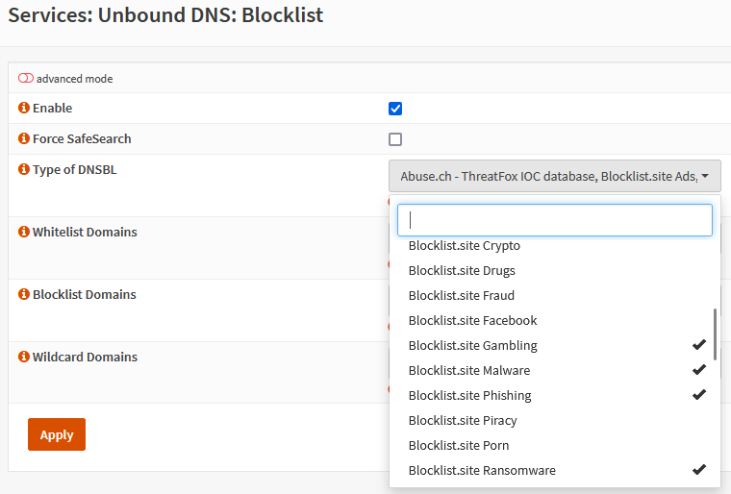Image resolution: width=731 pixels, height=494 pixels.
Task: Uncheck the Enable checkbox
Action: tap(395, 109)
